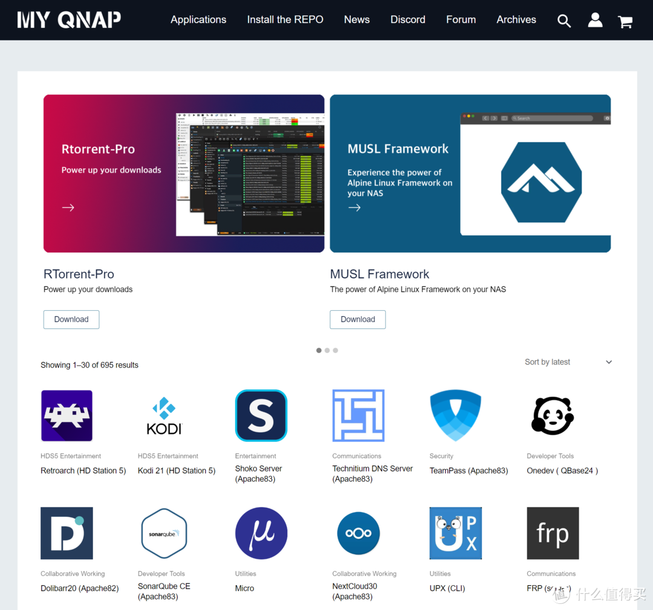Click the TeamPass shield icon
653x610 pixels.
[x=455, y=415]
